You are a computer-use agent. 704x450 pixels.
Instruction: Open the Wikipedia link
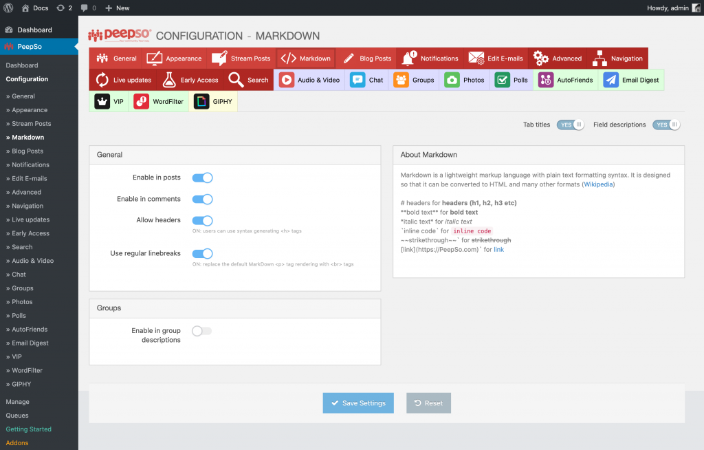[x=598, y=184]
